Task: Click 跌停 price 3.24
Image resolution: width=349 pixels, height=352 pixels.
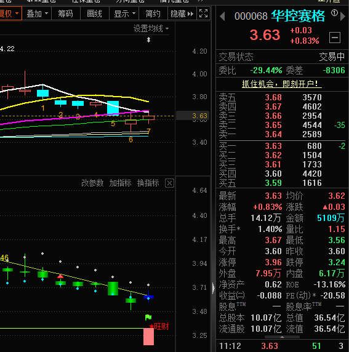Action: [337, 262]
